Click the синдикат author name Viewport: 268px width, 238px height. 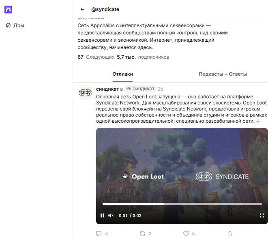coord(107,89)
